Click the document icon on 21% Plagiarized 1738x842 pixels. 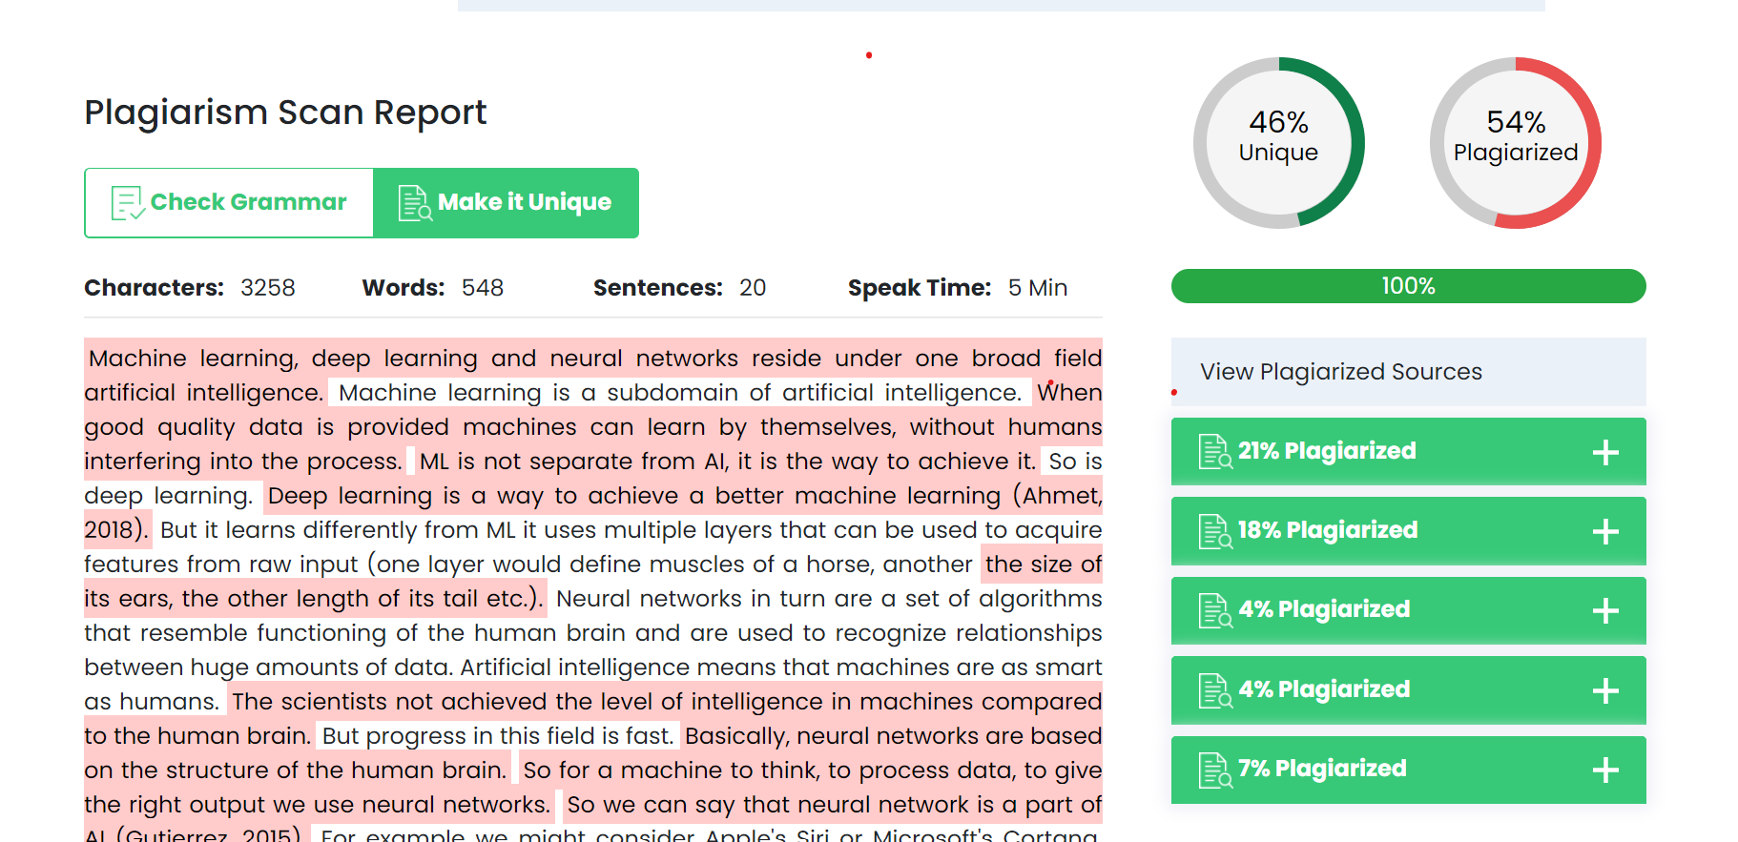tap(1215, 452)
